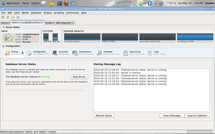Open the Configuration edit file section

pos(38,53)
